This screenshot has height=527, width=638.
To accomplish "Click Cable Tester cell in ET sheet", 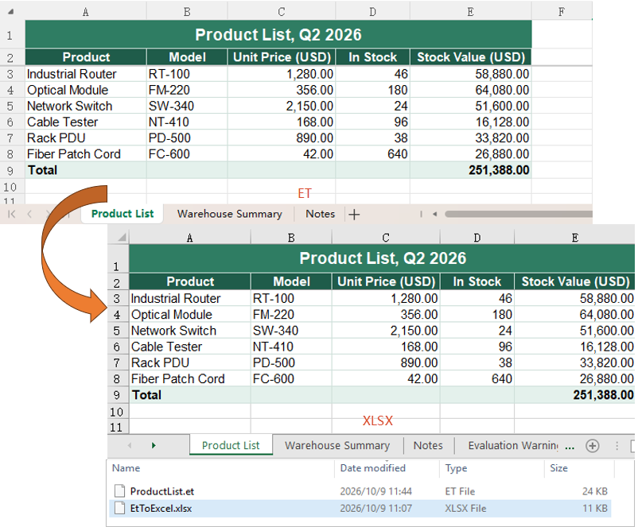I will click(x=86, y=122).
